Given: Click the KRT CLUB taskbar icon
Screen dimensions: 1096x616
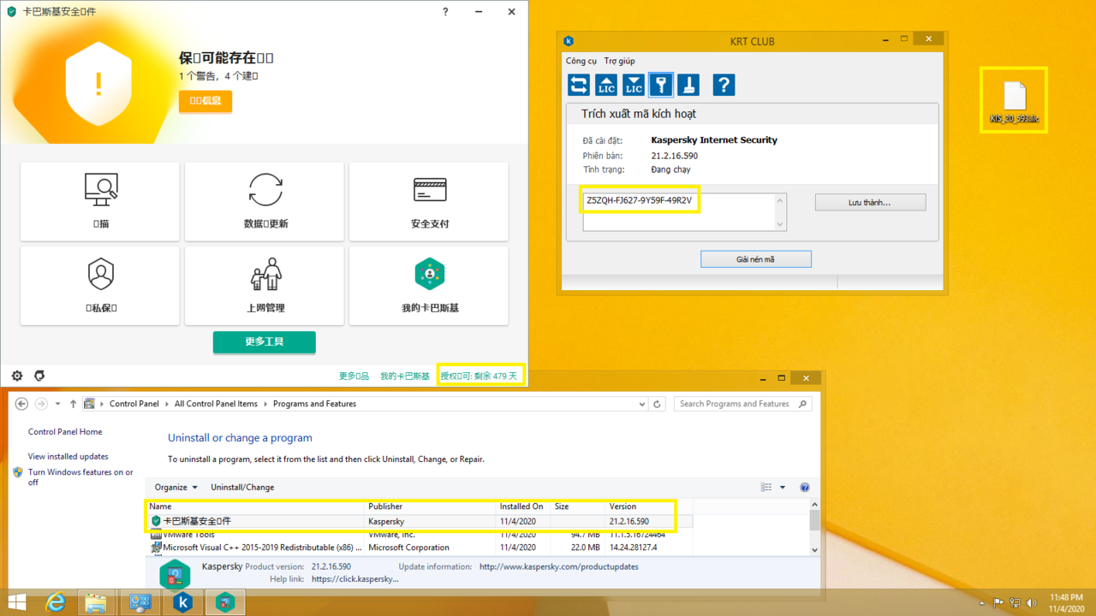Looking at the screenshot, I should [x=182, y=602].
